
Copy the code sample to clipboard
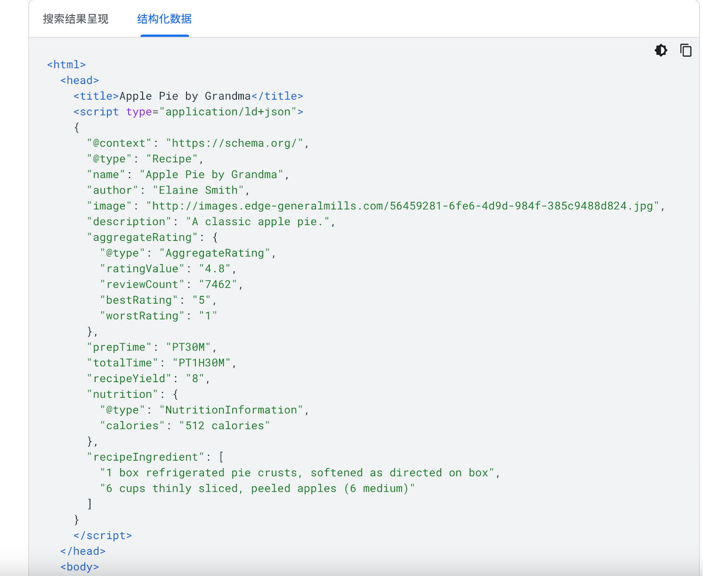point(685,50)
